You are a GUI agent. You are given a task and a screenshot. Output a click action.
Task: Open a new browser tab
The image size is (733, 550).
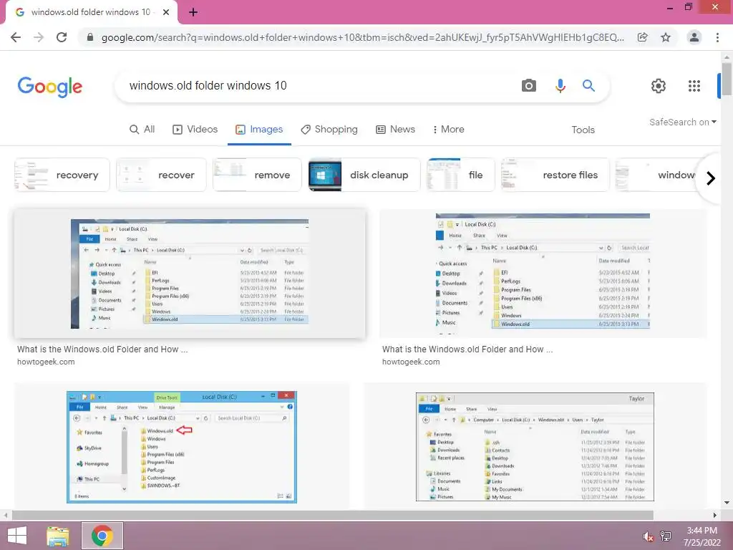193,12
